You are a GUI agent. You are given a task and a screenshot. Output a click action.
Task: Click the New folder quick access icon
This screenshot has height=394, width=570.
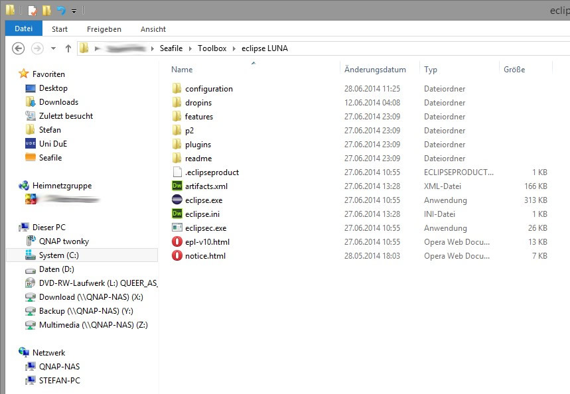tap(47, 10)
